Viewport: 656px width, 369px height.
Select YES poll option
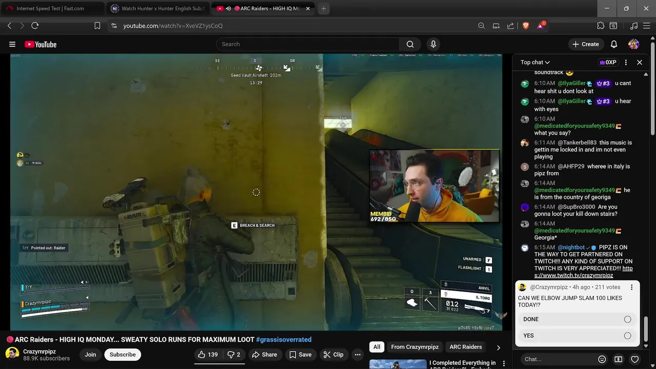(577, 336)
